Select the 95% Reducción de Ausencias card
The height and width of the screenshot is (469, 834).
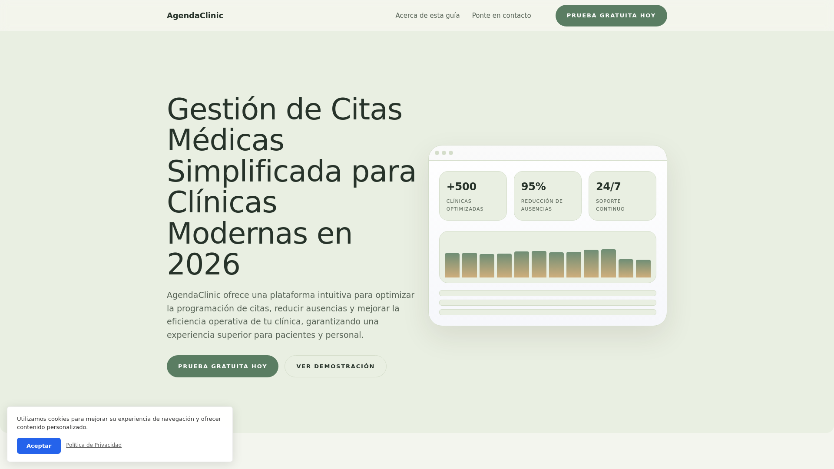tap(548, 196)
